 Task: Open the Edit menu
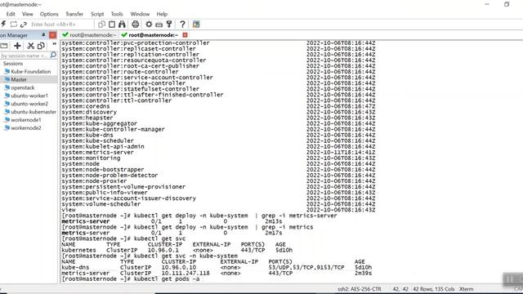click(x=11, y=14)
